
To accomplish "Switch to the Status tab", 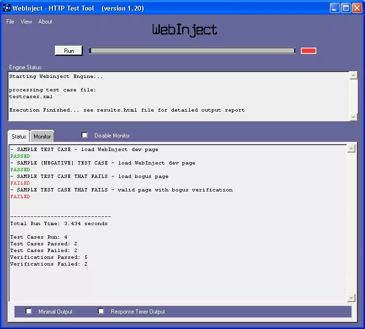I will tap(19, 136).
